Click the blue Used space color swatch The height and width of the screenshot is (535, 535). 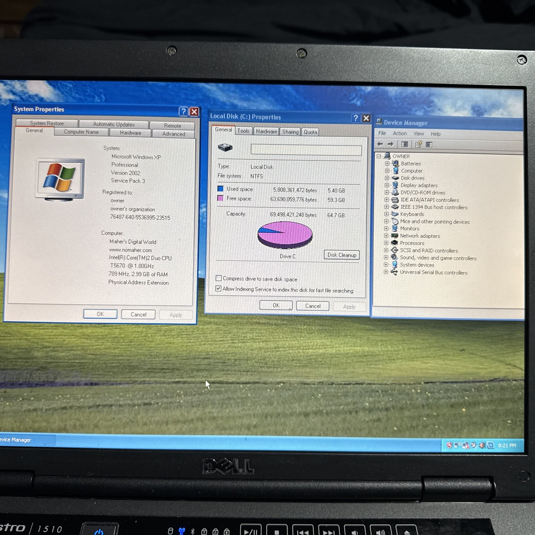[220, 189]
